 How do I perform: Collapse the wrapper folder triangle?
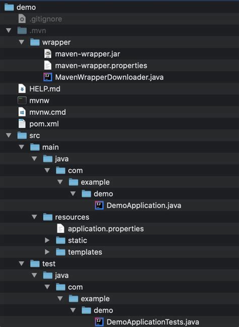[21, 42]
